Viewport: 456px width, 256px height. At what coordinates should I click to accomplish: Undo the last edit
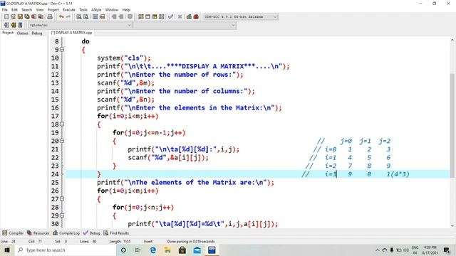[x=61, y=17]
